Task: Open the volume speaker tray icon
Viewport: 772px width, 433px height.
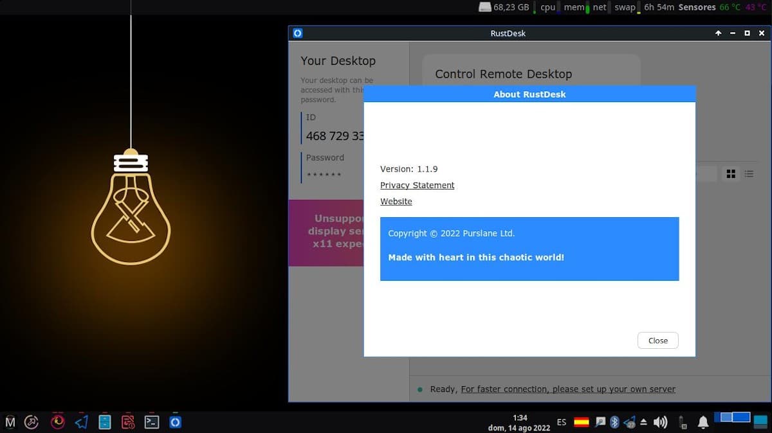Action: pos(660,422)
